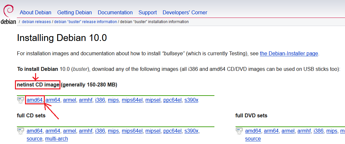The height and width of the screenshot is (144, 345).
Task: Click the download icon beside netinst amd64
Action: tap(20, 100)
